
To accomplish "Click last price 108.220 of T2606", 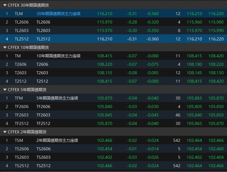I will pyautogui.click(x=104, y=64).
